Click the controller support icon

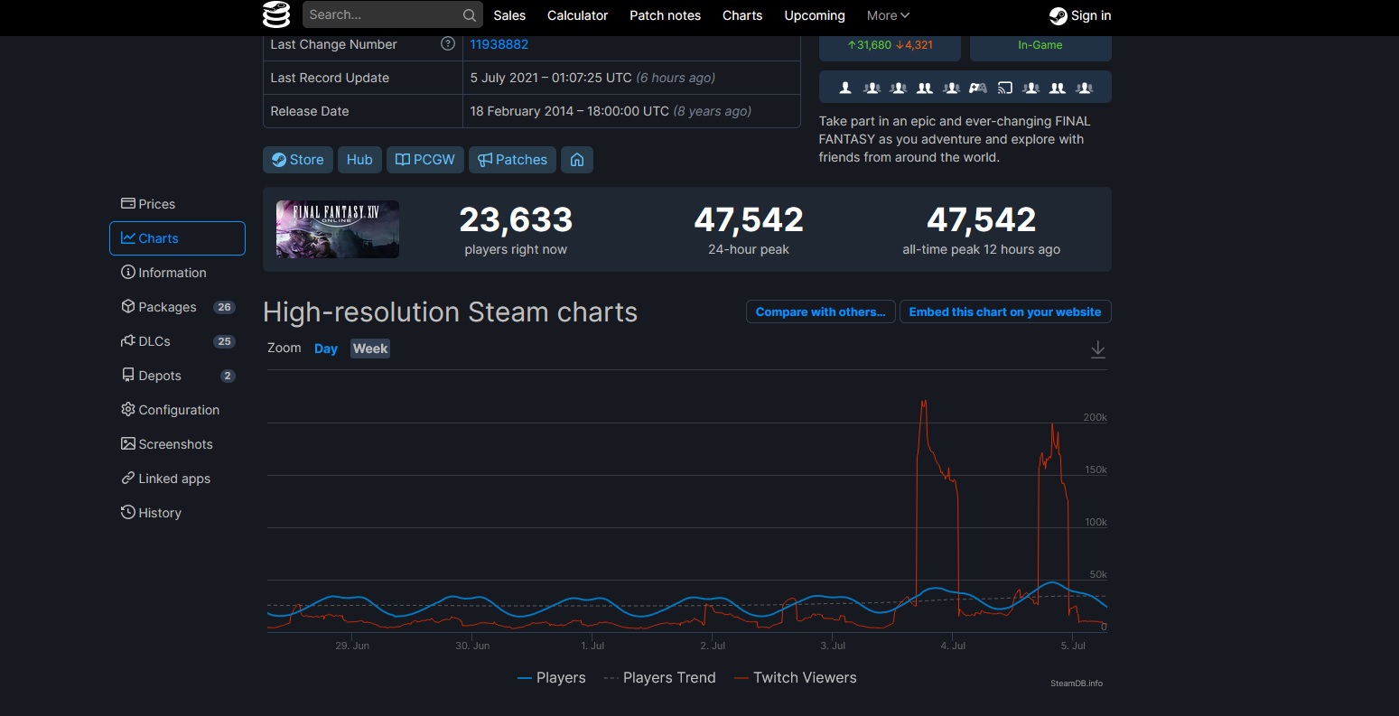point(978,88)
